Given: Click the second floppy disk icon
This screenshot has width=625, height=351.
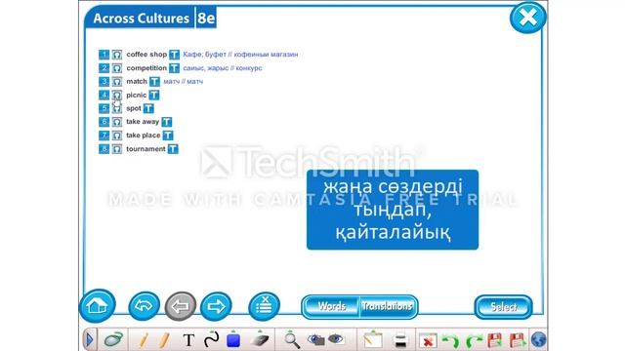Looking at the screenshot, I should [518, 340].
